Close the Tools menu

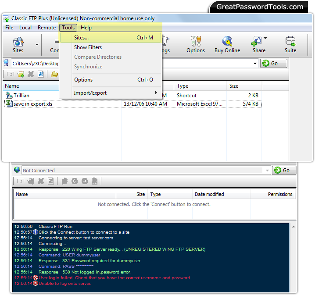68,28
